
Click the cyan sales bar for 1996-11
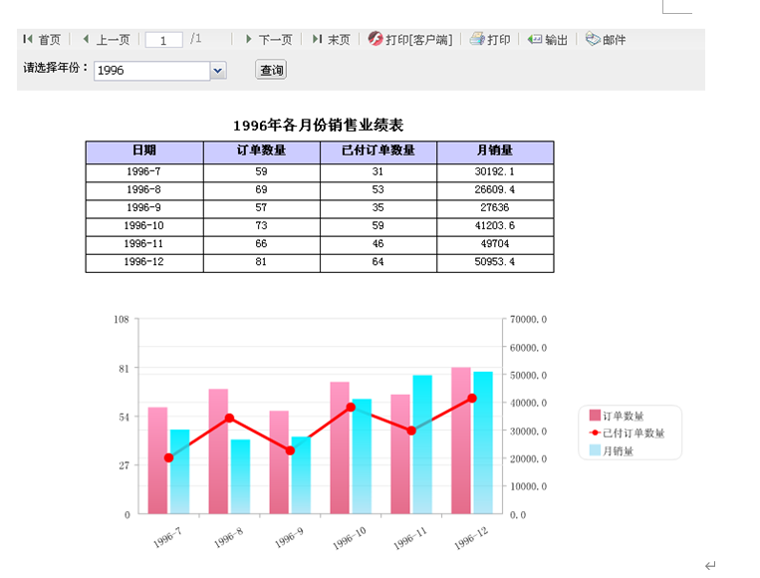click(x=422, y=444)
